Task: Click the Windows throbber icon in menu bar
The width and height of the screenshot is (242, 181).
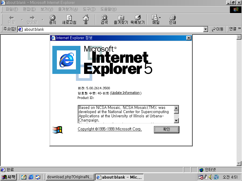Action: 236,10
